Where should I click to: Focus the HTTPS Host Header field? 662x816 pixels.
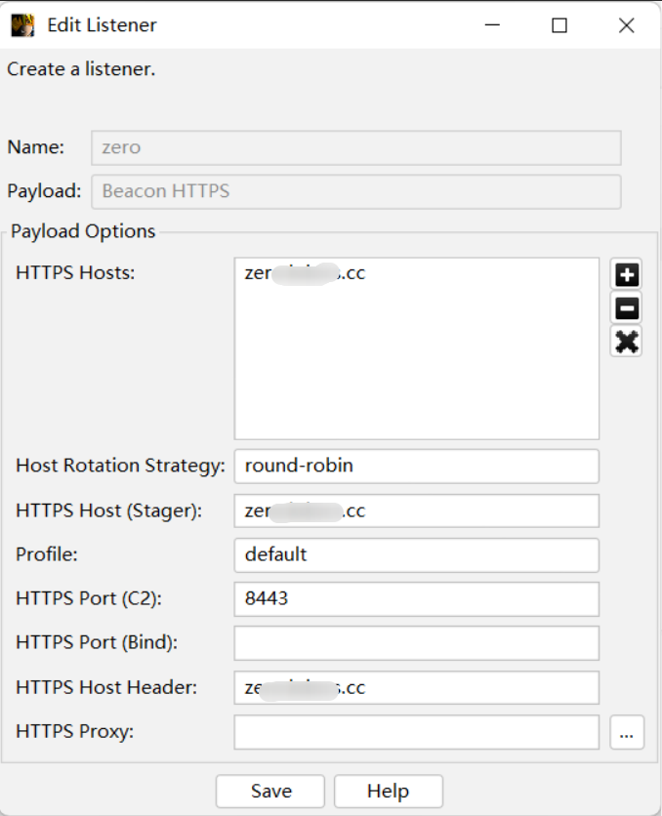pos(416,687)
